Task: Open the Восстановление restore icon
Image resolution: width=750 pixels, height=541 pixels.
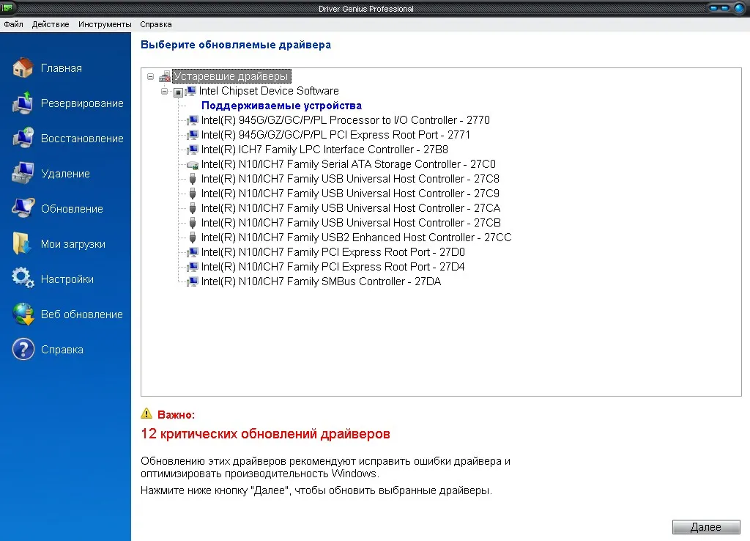Action: (23, 138)
